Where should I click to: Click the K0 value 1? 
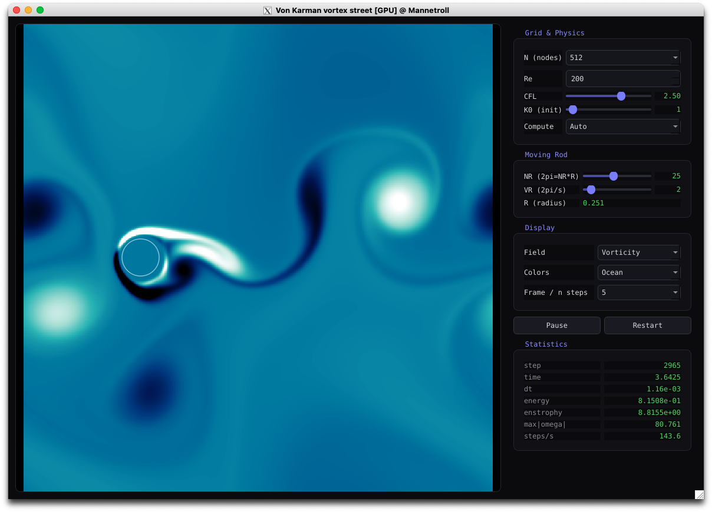click(678, 109)
